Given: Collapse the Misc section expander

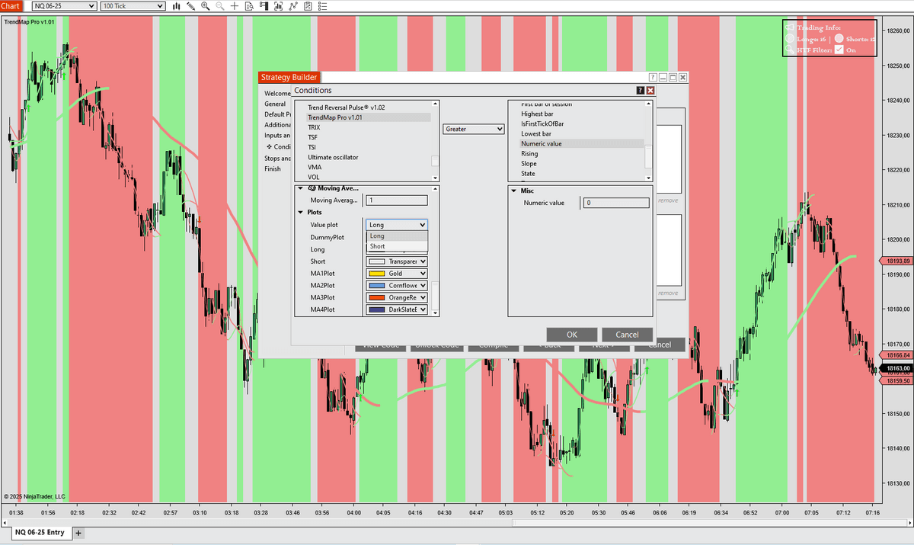Looking at the screenshot, I should click(x=514, y=191).
